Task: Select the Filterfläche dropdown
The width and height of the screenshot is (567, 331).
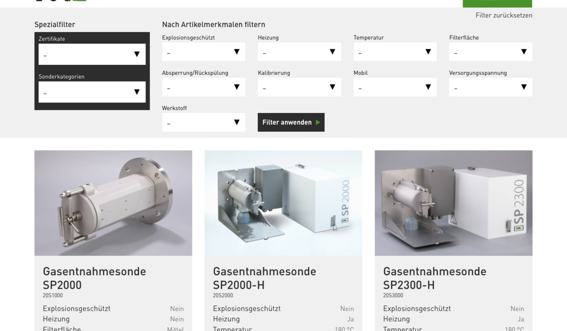Action: pyautogui.click(x=490, y=52)
